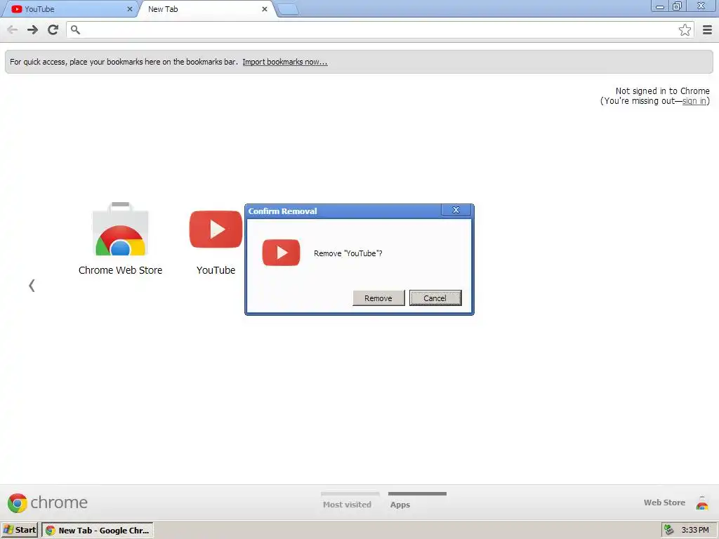Click the Not signed in to Chrome text
Viewport: 719px width, 539px height.
click(662, 91)
